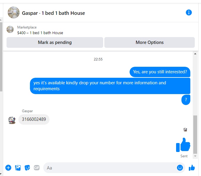Click the $400 – 1 bed 1 bath House listing link

point(40,33)
